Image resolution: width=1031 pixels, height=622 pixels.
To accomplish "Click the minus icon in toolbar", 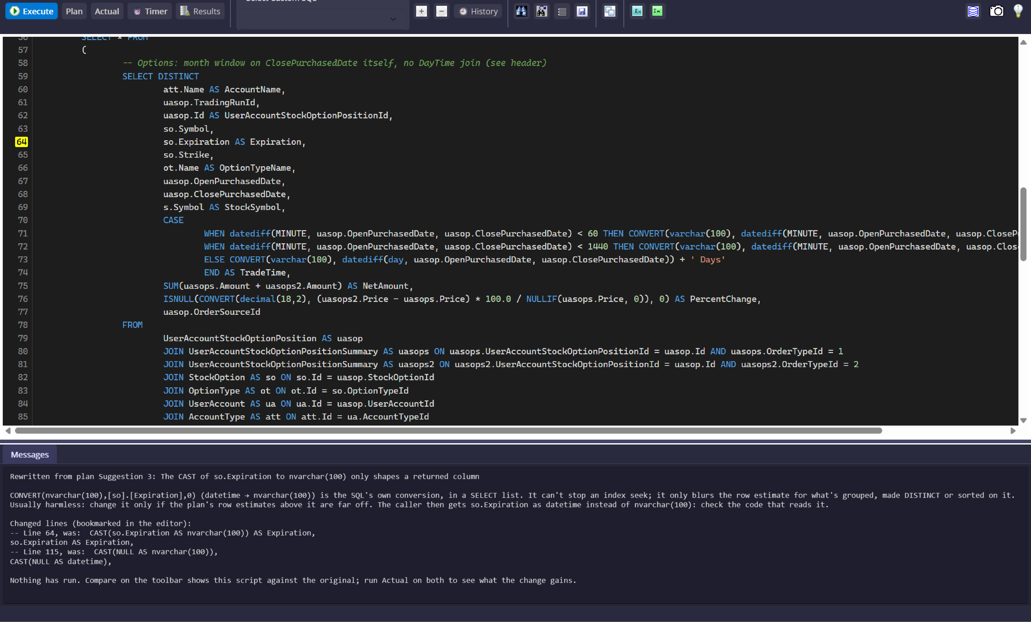I will [x=441, y=11].
